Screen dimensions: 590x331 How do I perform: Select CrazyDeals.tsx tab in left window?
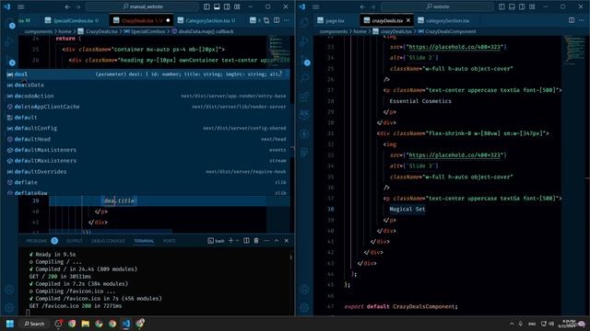[x=142, y=20]
